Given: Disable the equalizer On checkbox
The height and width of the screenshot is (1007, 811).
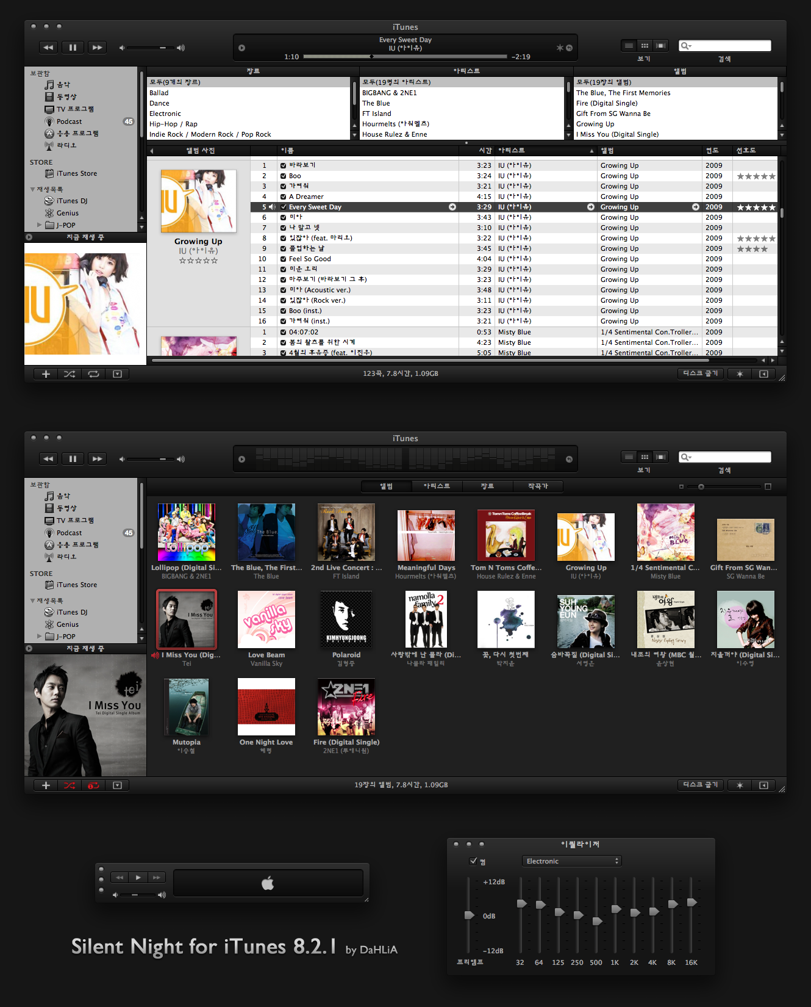Looking at the screenshot, I should point(473,861).
